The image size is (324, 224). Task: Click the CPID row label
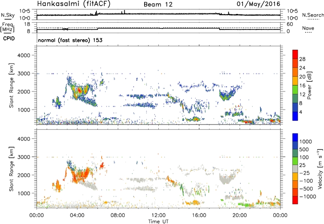coord(9,38)
